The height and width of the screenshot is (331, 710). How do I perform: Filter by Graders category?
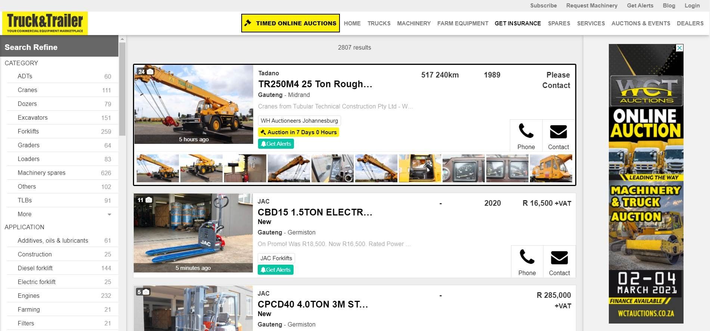coord(62,145)
